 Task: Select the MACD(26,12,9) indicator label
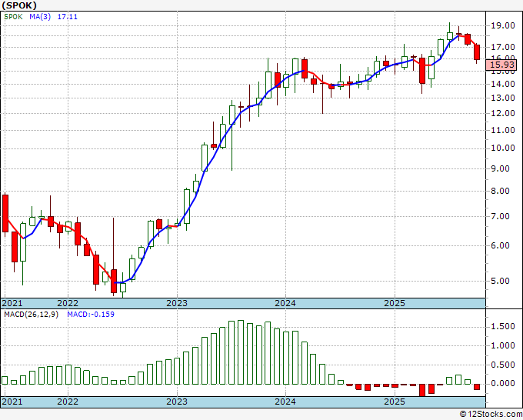click(32, 315)
